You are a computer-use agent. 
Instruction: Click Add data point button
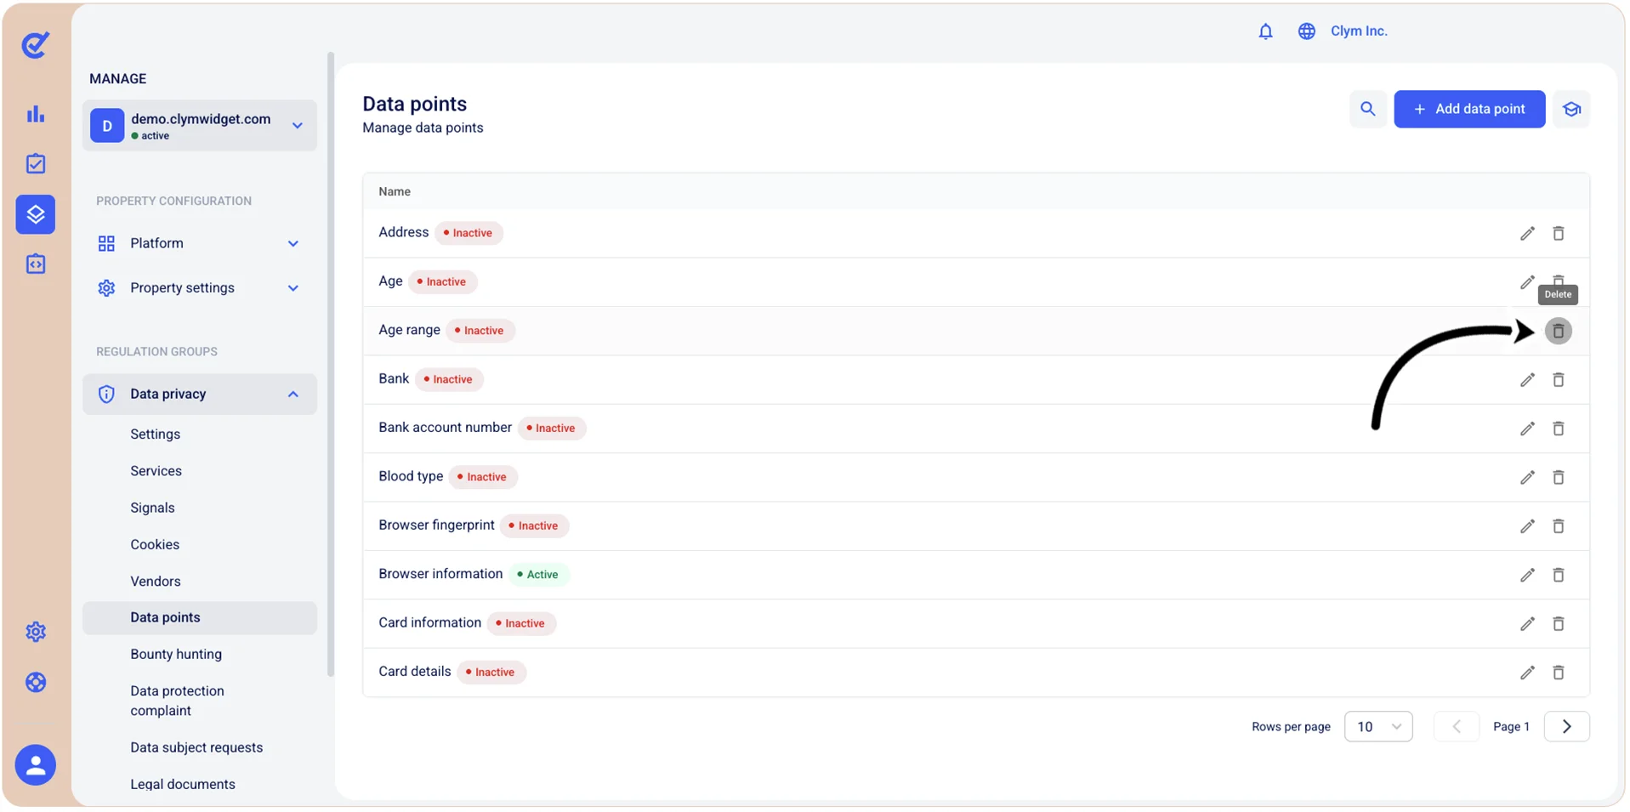pyautogui.click(x=1468, y=109)
